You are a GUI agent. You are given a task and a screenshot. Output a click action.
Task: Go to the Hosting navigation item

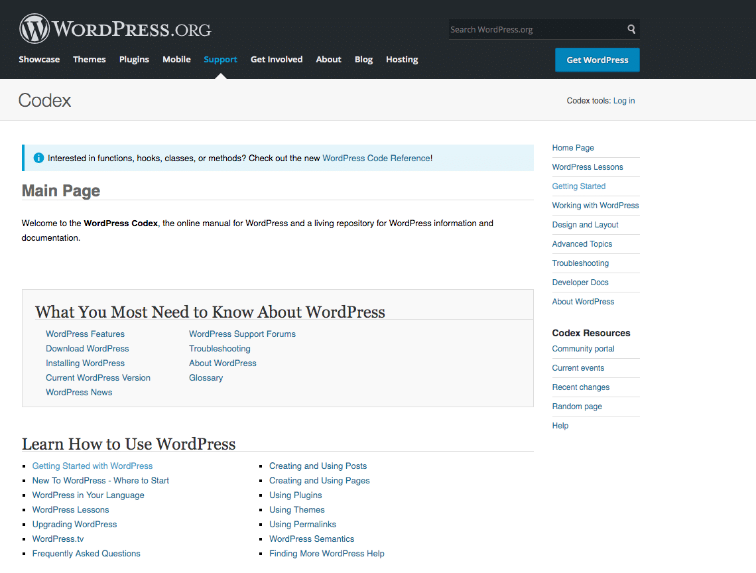click(402, 60)
